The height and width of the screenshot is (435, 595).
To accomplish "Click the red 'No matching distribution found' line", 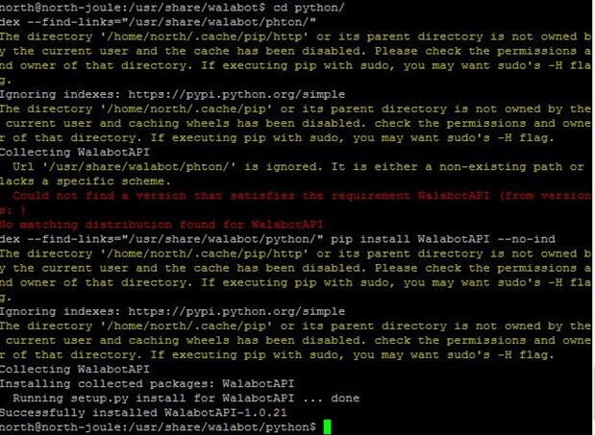I will coord(161,225).
